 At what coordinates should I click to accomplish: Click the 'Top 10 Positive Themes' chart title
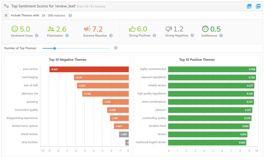tap(197, 60)
